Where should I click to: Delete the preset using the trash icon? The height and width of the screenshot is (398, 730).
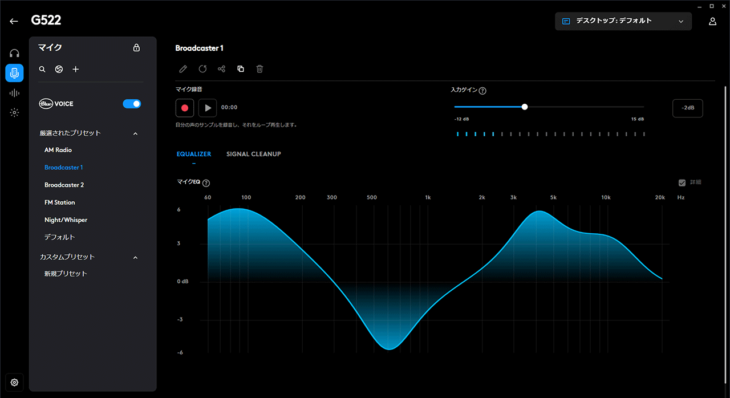259,69
